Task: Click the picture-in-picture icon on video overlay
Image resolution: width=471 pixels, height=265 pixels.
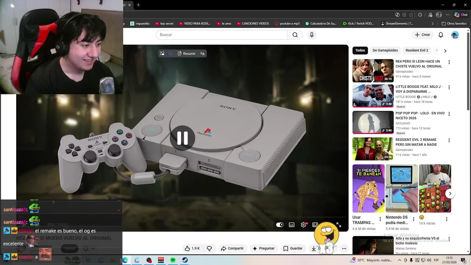Action: 162,53
